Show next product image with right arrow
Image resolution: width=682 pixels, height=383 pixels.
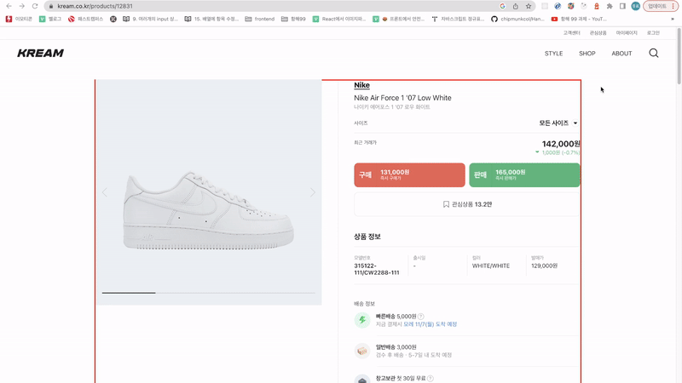tap(312, 192)
